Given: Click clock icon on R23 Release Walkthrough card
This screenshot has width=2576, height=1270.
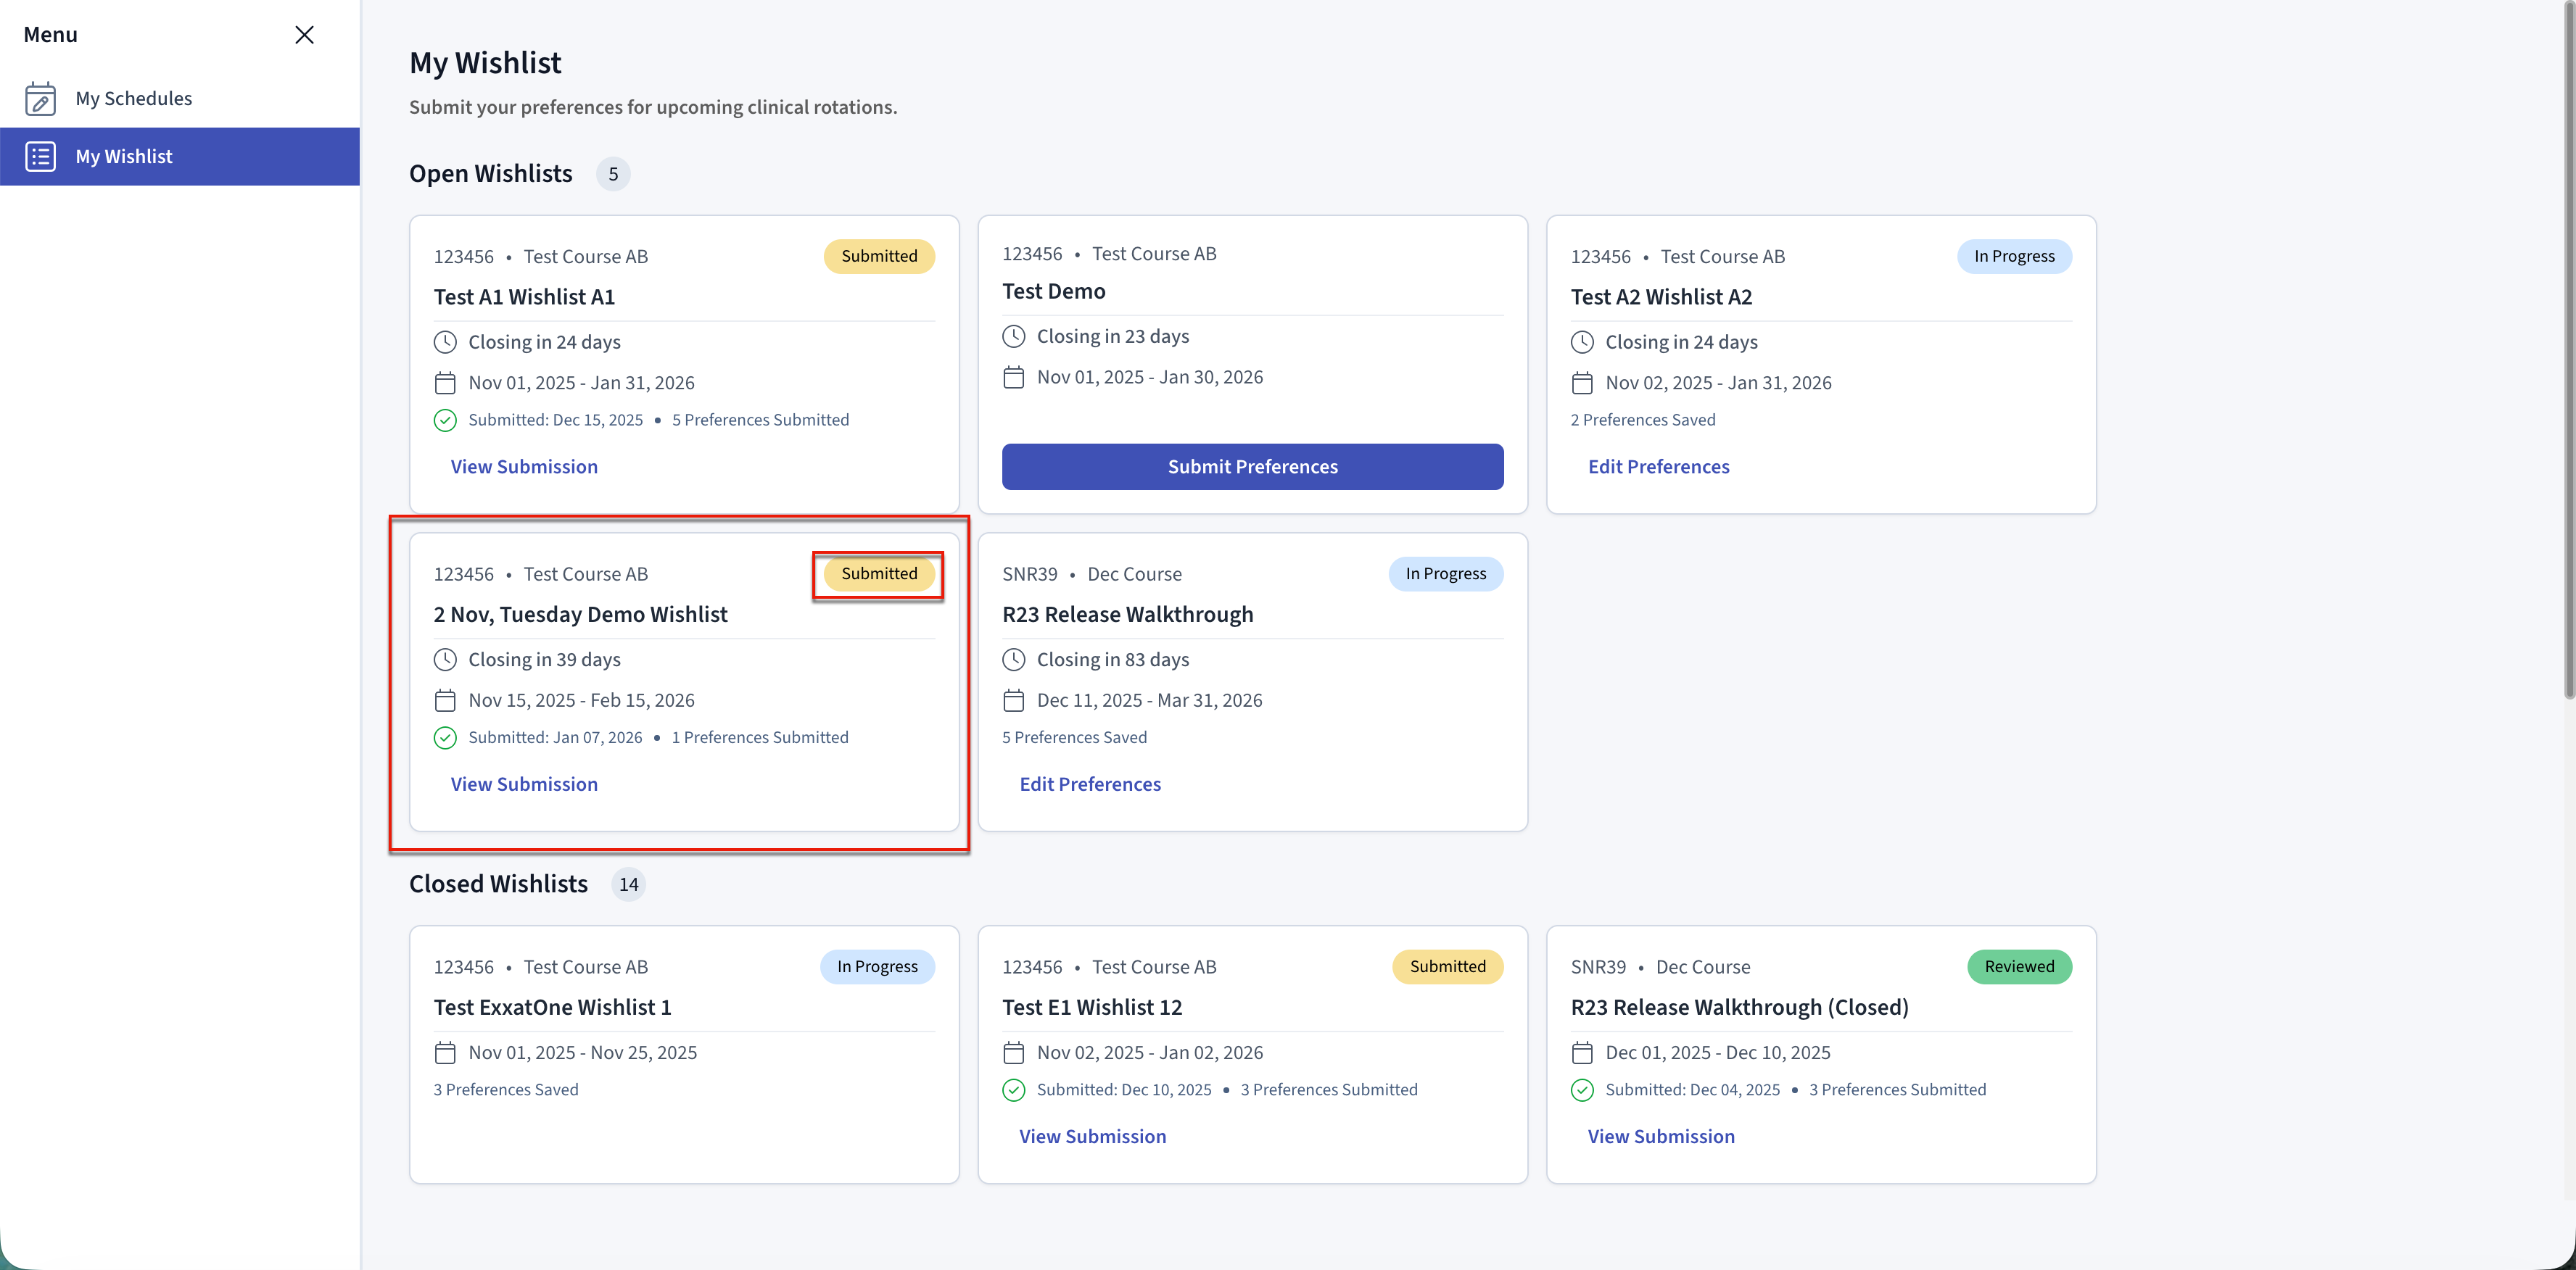Looking at the screenshot, I should click(x=1013, y=660).
